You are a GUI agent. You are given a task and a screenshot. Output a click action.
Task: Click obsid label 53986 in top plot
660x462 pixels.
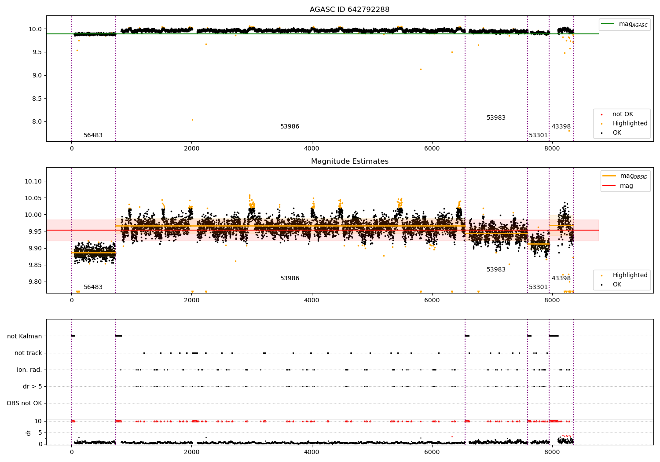(290, 127)
